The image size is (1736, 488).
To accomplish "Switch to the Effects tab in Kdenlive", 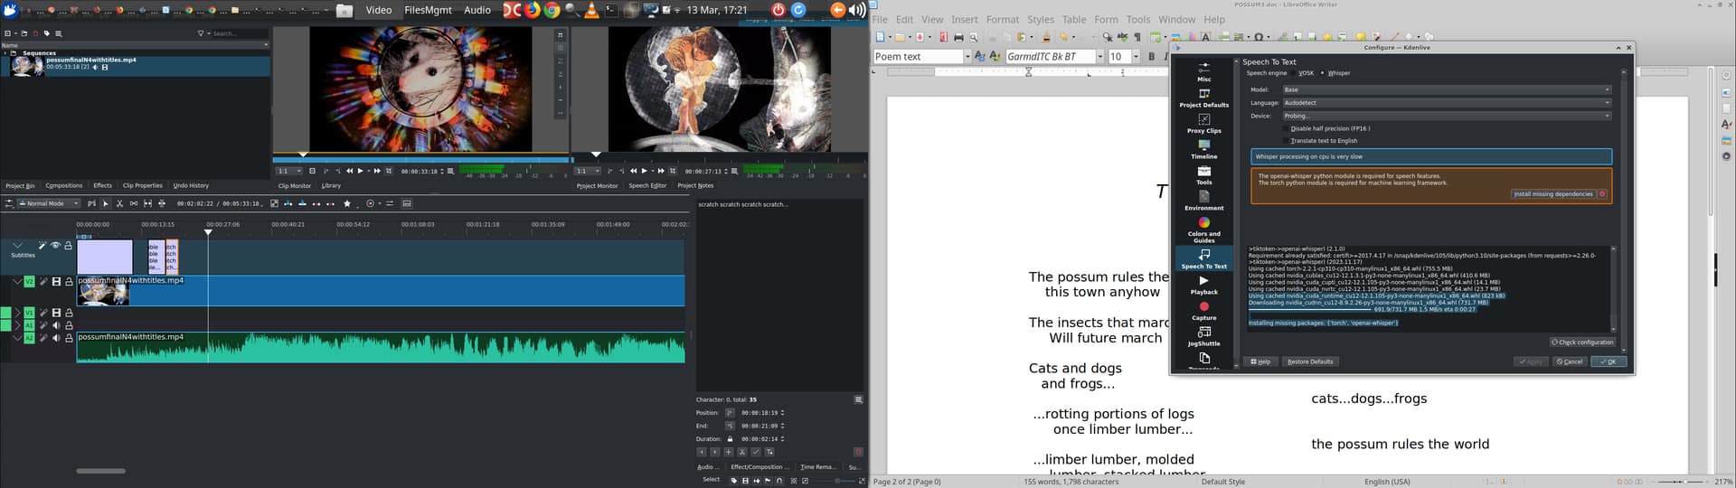I will click(103, 185).
